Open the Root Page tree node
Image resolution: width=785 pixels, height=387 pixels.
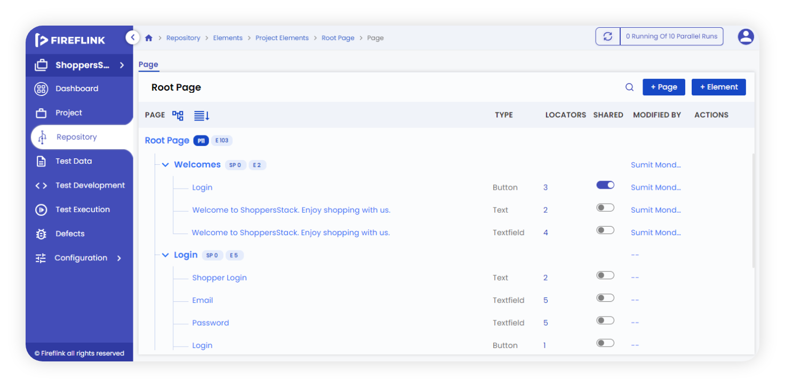point(167,141)
